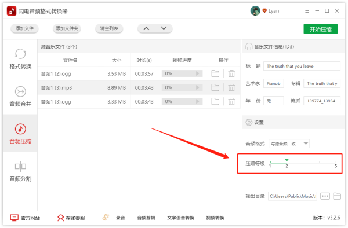348x228 pixels.
Task: Click the 输出目录 path field
Action: (x=292, y=196)
